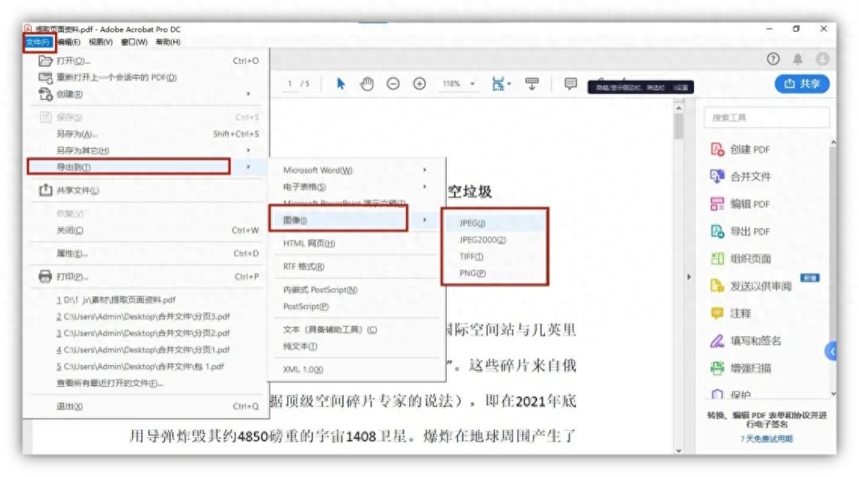Click the help question mark icon
The image size is (859, 477).
coord(773,59)
